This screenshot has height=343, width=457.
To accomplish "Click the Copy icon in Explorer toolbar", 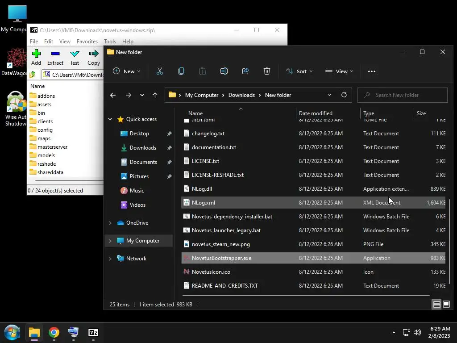I will coord(181,71).
